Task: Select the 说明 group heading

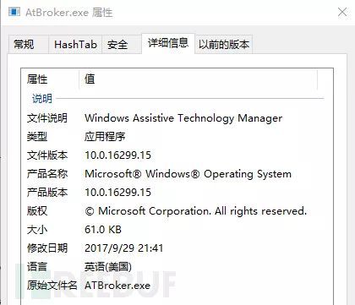Action: point(42,99)
